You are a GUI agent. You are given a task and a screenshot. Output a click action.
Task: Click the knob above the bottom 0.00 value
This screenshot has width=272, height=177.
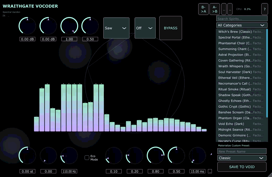48,156
